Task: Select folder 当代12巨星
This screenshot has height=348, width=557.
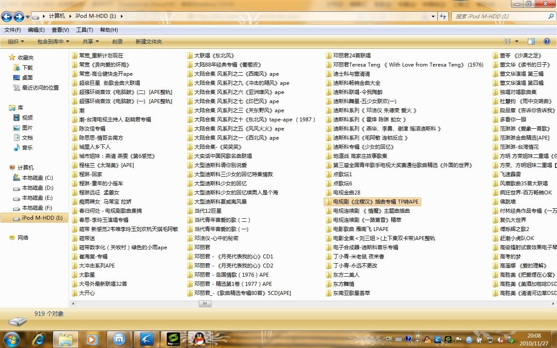Action: (x=205, y=211)
